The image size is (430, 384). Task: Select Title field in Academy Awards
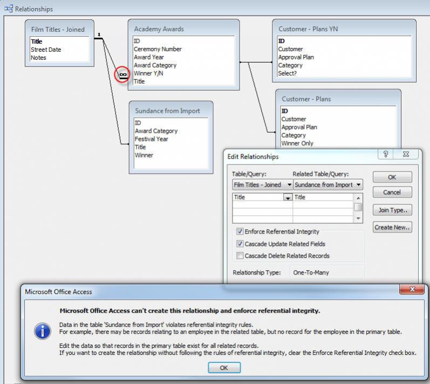(x=139, y=81)
